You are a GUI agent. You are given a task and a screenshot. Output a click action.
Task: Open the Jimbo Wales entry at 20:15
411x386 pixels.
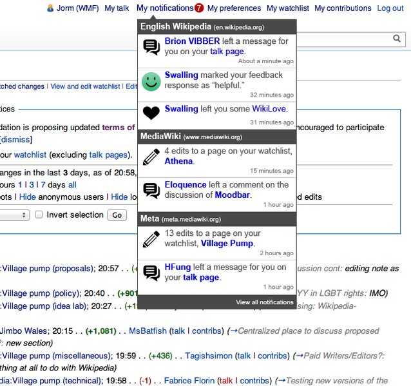point(24,331)
